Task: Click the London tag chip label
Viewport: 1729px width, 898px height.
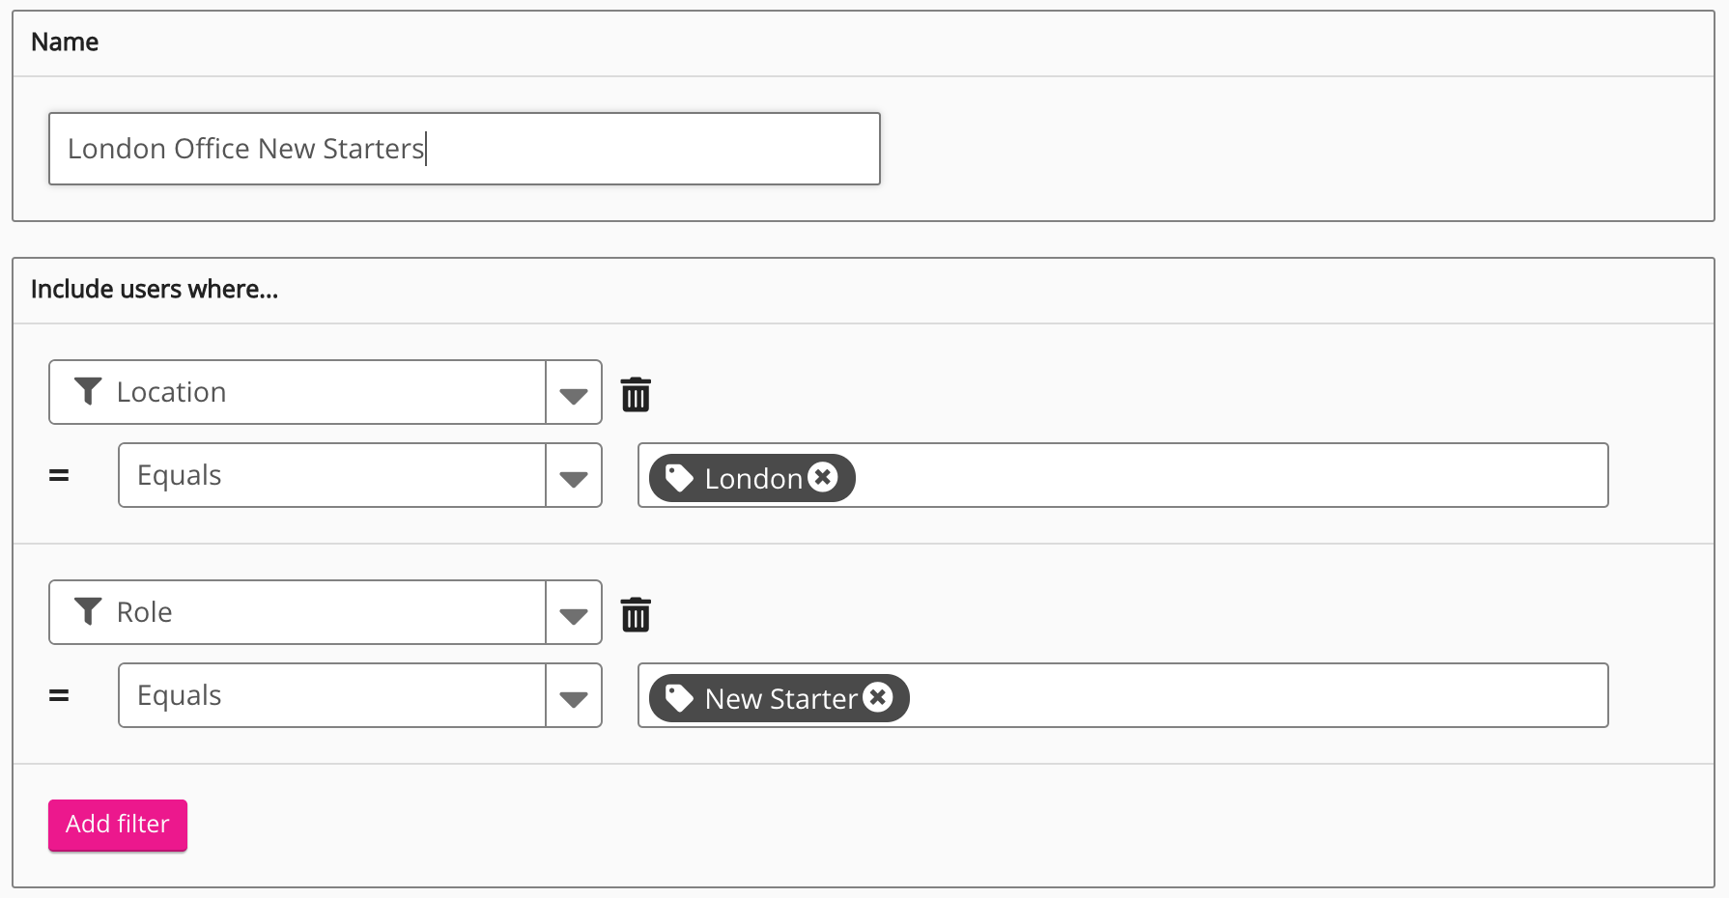Action: pos(753,478)
